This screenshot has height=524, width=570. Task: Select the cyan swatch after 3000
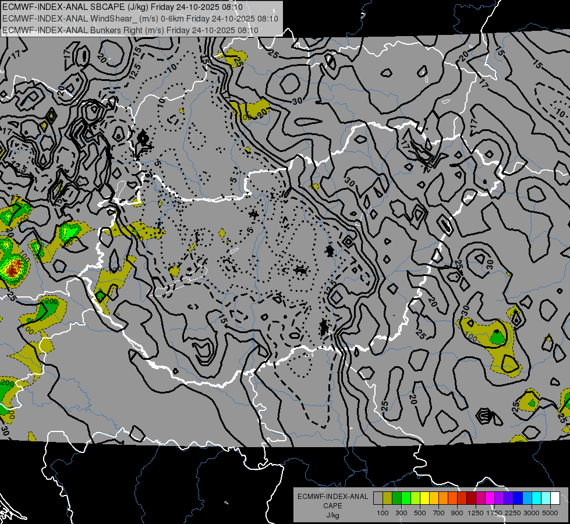pos(537,498)
